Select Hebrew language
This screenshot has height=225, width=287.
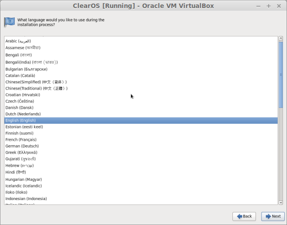[x=141, y=165]
